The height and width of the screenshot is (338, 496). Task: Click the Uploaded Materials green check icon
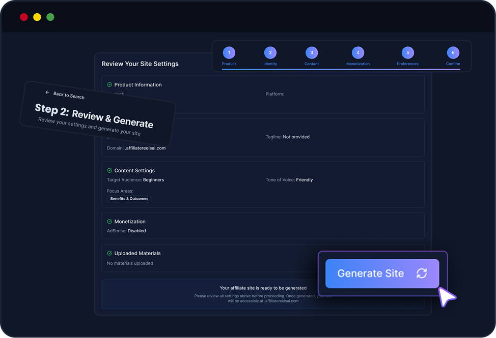tap(109, 253)
